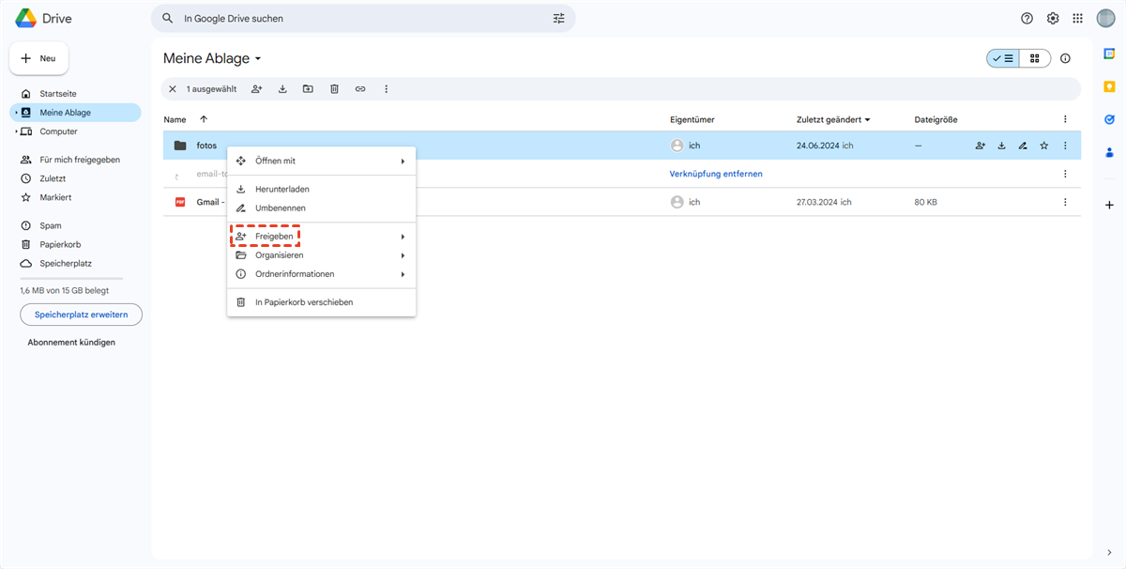Expand Computer tree in sidebar
The image size is (1126, 569).
tap(16, 131)
